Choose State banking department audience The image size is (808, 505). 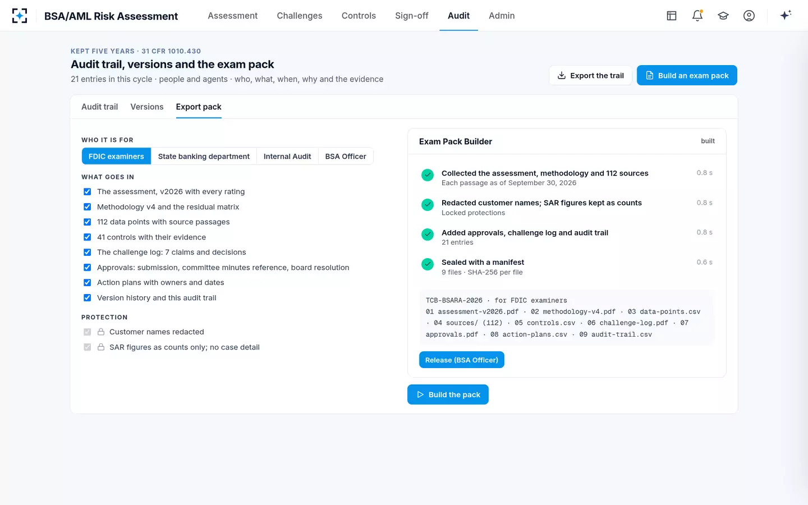204,157
